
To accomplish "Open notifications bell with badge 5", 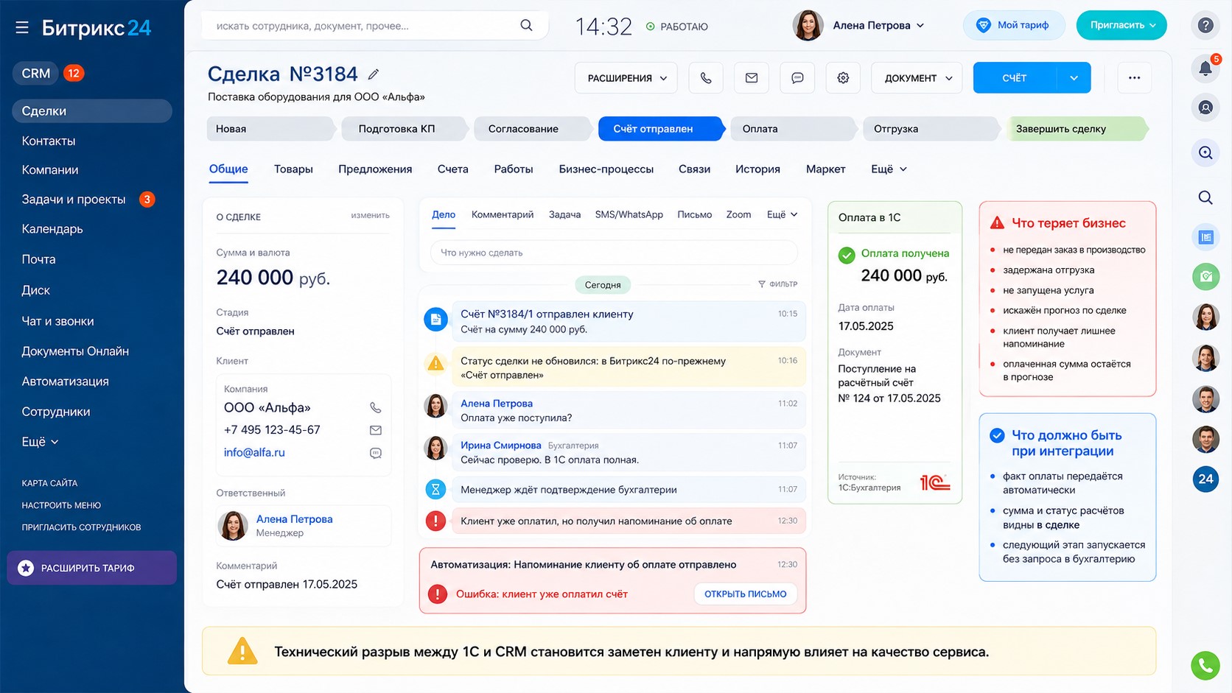I will tap(1205, 68).
